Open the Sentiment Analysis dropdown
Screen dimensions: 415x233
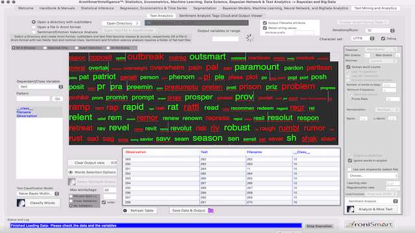[x=372, y=201]
